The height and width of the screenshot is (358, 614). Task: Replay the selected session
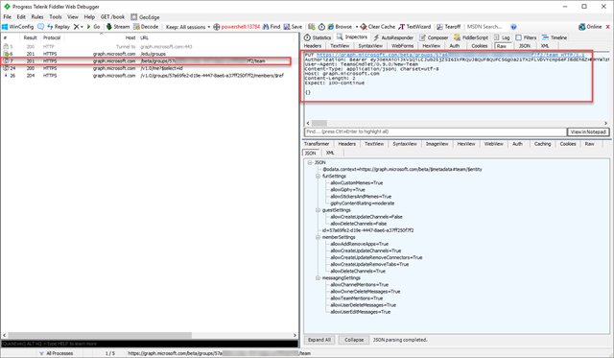tap(59, 27)
